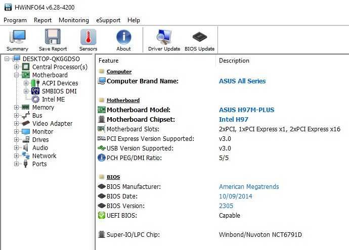349x250 pixels.
Task: Select the PCI Express Version Supported label
Action: [x=150, y=139]
